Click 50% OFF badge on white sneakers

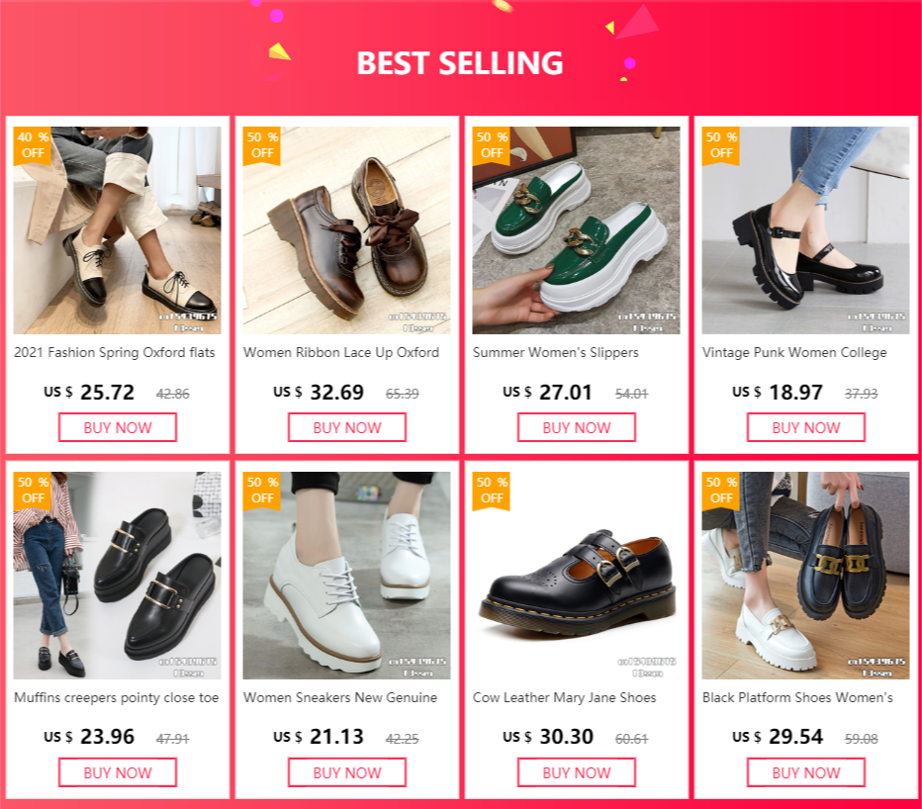[262, 490]
